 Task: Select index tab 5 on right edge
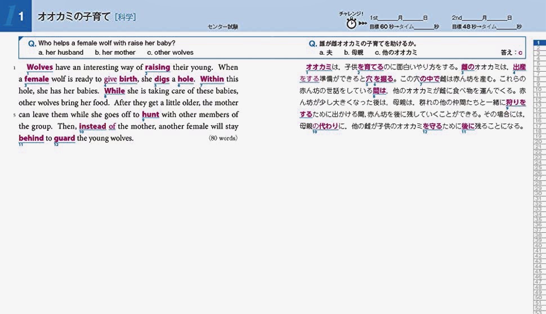click(x=539, y=64)
